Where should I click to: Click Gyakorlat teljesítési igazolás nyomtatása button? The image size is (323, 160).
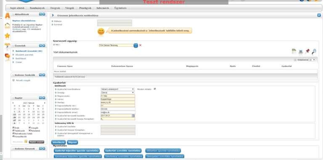[x=77, y=150]
